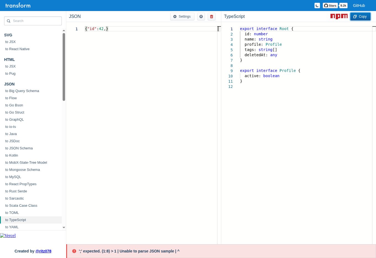Choose to Big Query Schema
The width and height of the screenshot is (376, 258).
coord(22,91)
